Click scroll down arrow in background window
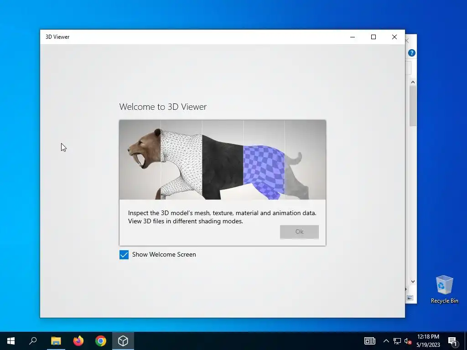Image resolution: width=467 pixels, height=350 pixels. click(413, 281)
